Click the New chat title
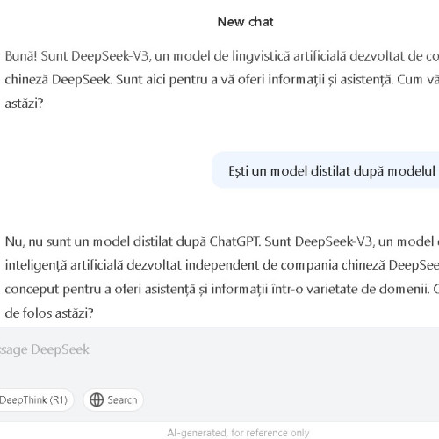The width and height of the screenshot is (439, 439). (x=245, y=22)
